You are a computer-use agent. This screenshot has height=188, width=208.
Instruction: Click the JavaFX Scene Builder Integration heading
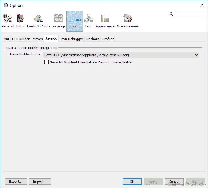pyautogui.click(x=31, y=48)
